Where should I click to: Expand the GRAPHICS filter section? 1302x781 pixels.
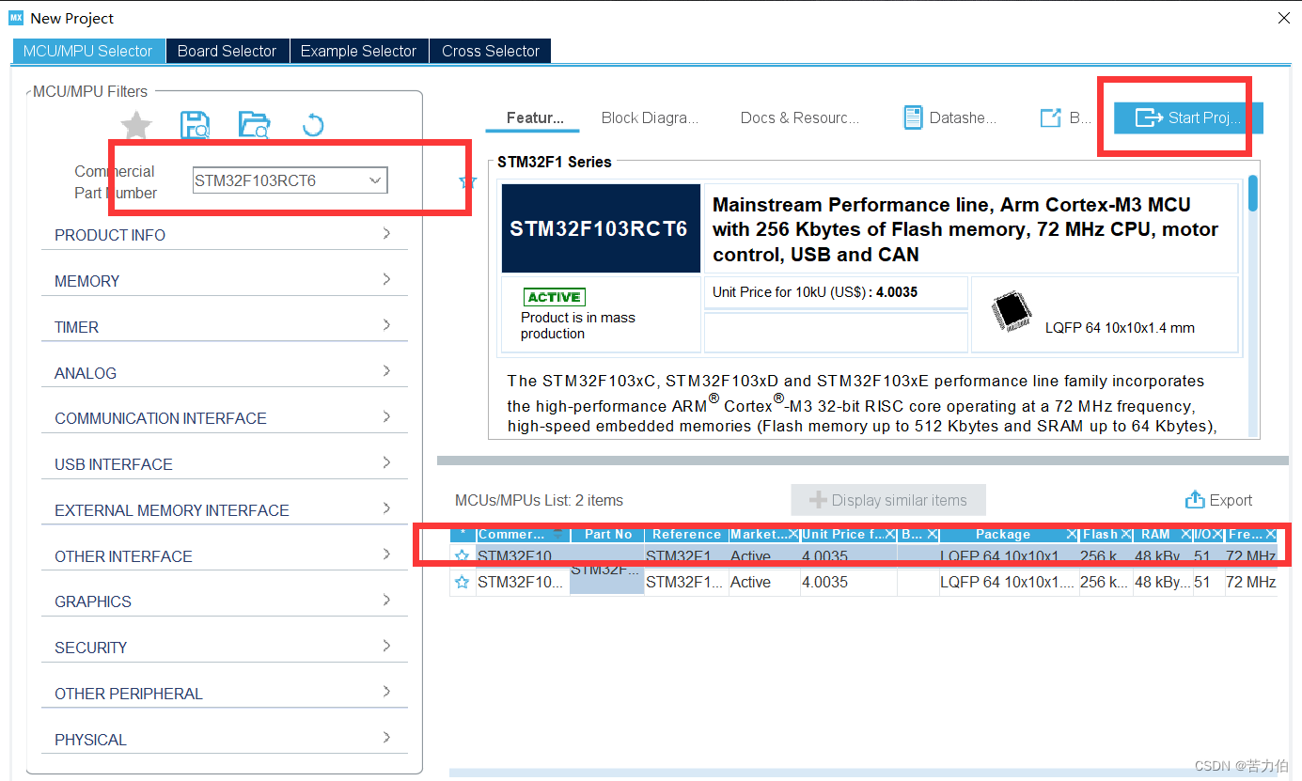coord(225,601)
